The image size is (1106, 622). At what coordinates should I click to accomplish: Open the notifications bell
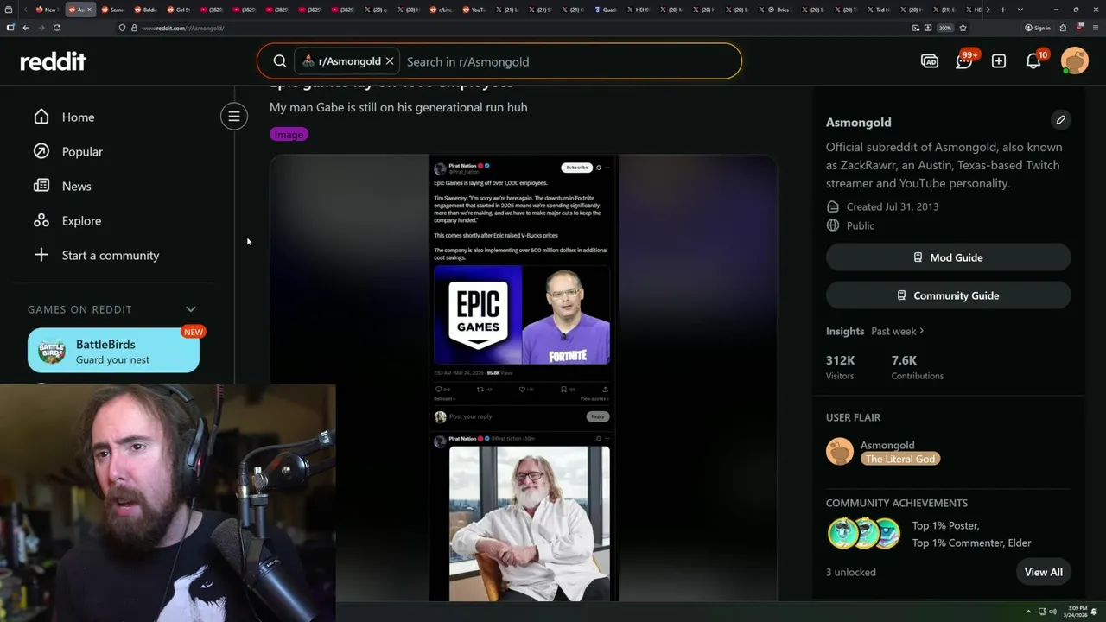click(1033, 61)
